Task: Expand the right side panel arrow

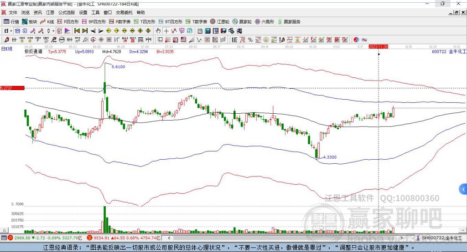Action: coord(463,189)
